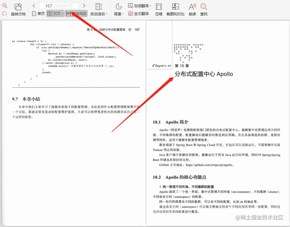Open 截图和对比 screenshot and compare tool
This screenshot has height=227, width=290.
click(176, 10)
